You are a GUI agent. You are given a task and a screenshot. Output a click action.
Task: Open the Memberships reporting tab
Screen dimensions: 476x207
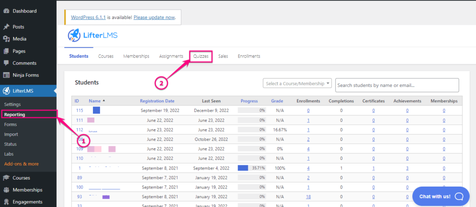click(x=136, y=56)
